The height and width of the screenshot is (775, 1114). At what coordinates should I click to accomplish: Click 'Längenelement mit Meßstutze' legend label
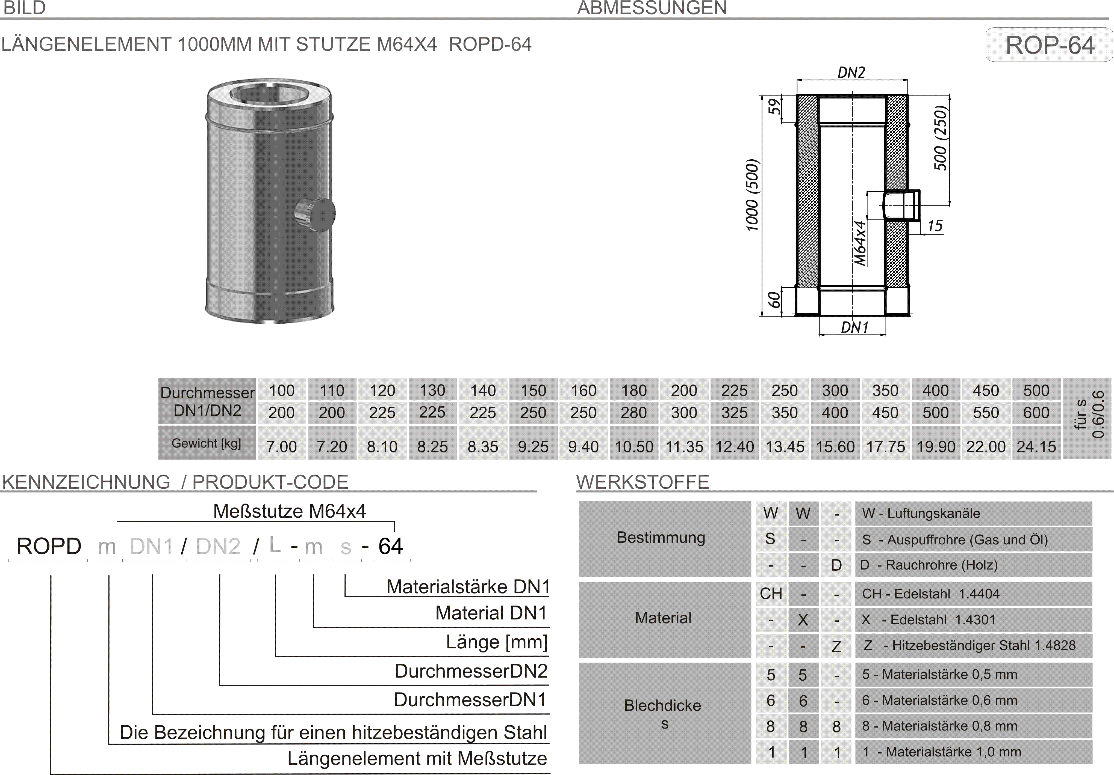coord(417,759)
